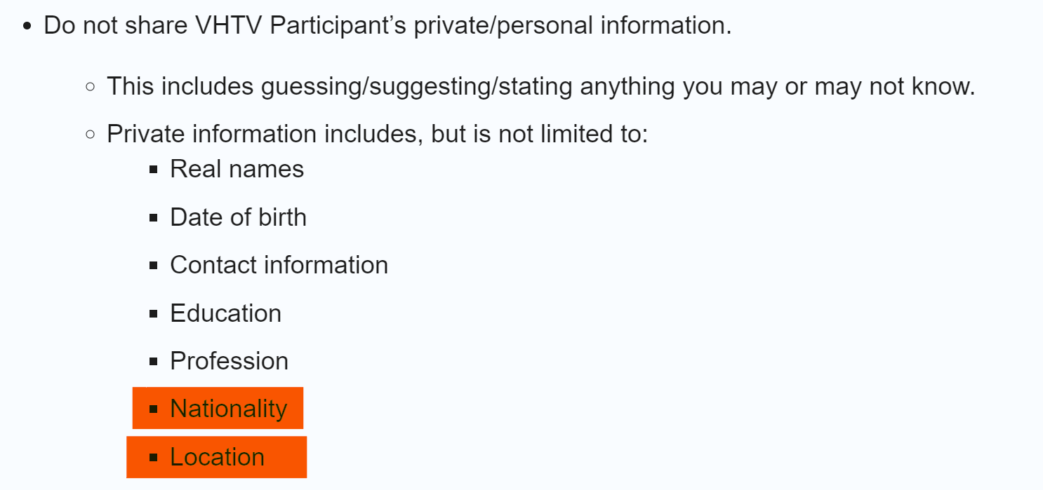
Task: Select the 'Date of birth' list item
Action: point(238,217)
